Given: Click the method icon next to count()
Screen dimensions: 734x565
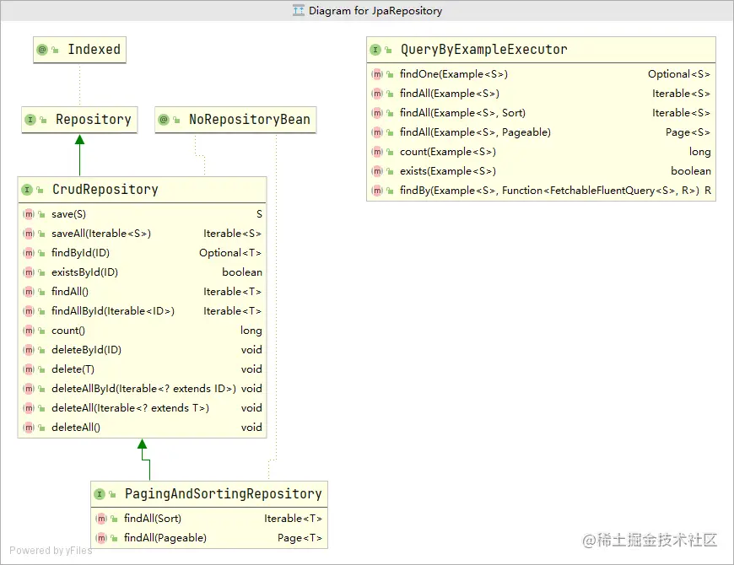Looking at the screenshot, I should tap(29, 331).
